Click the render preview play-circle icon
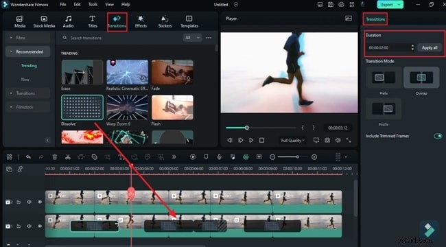Viewport: 446px width, 247px height. (x=193, y=157)
